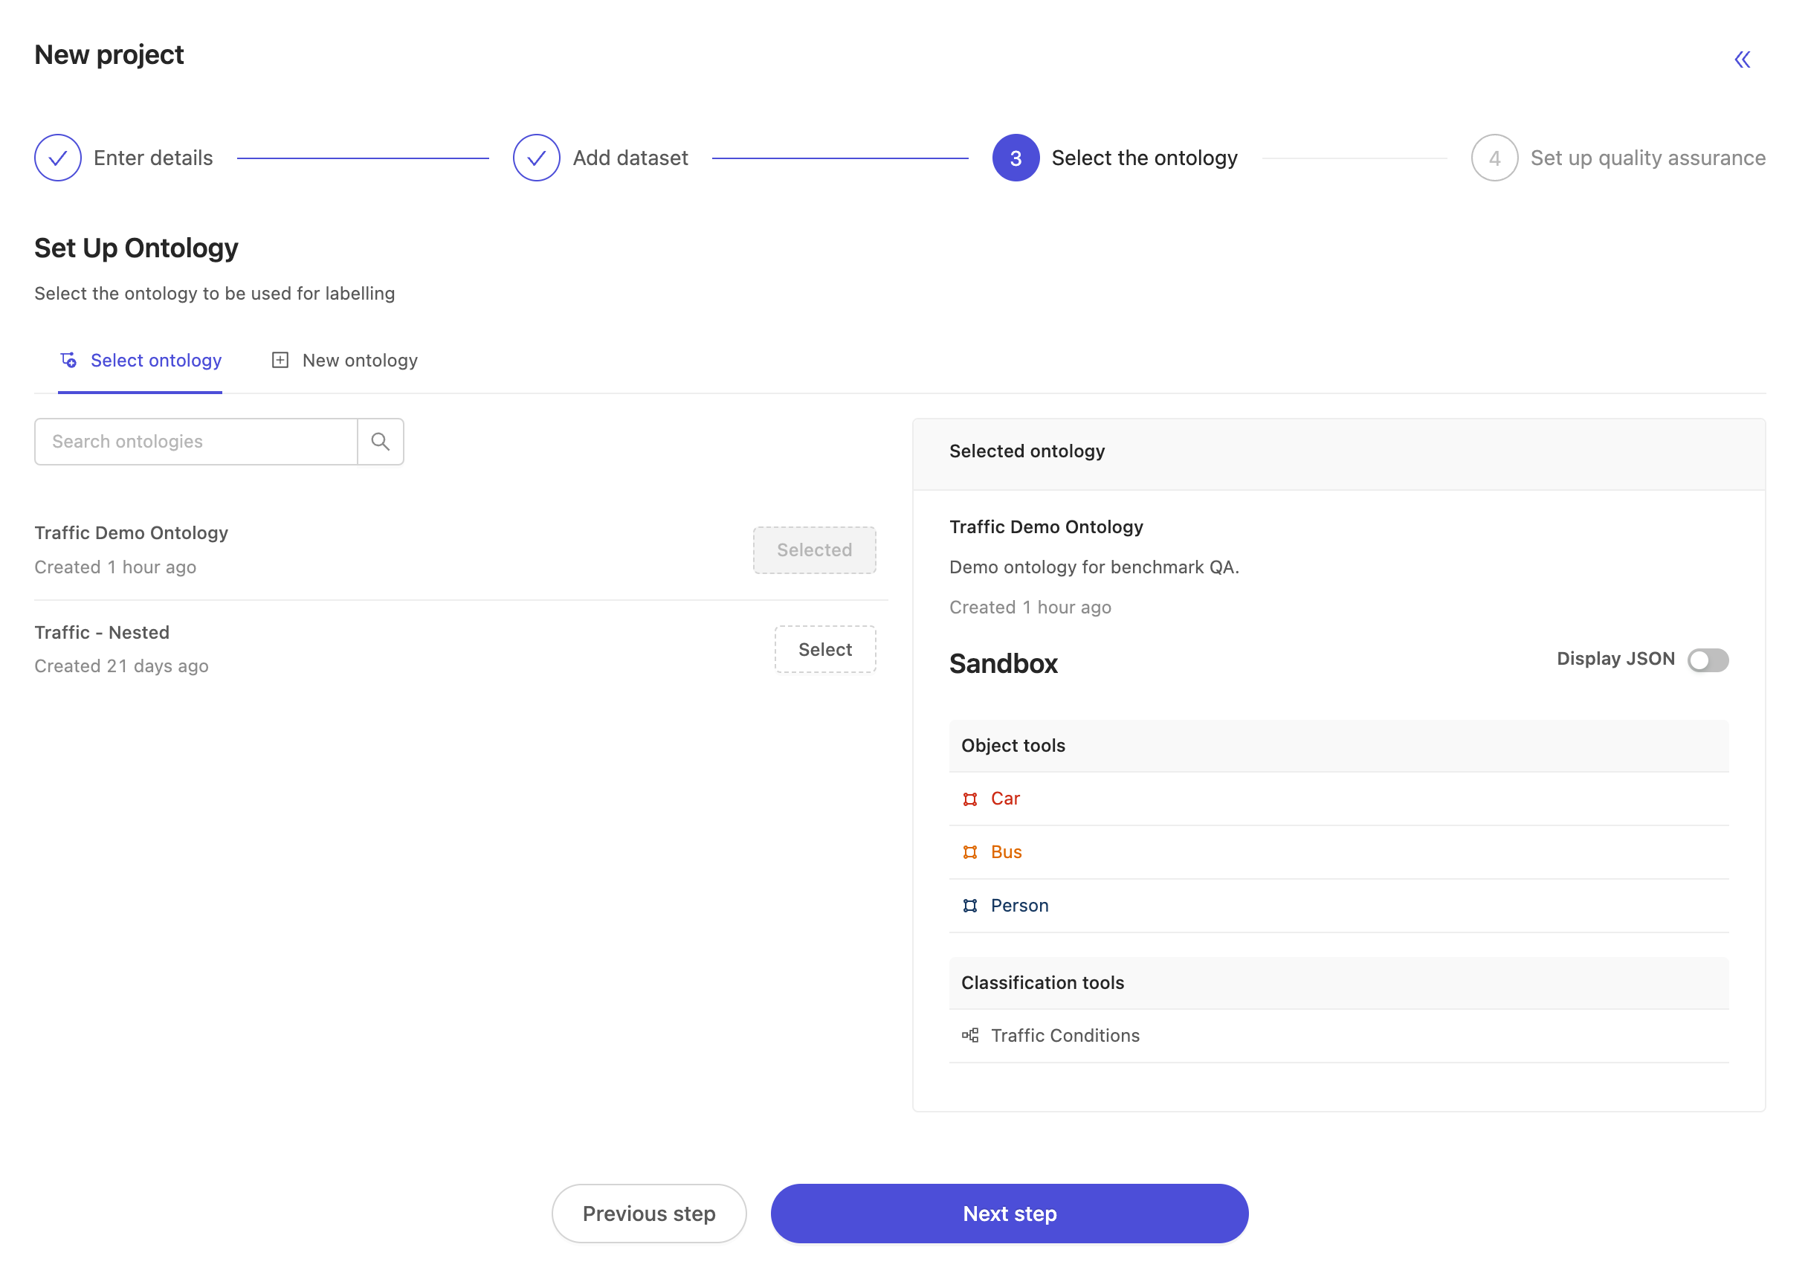The height and width of the screenshot is (1276, 1808).
Task: Click the Person bounding box icon
Action: [969, 906]
